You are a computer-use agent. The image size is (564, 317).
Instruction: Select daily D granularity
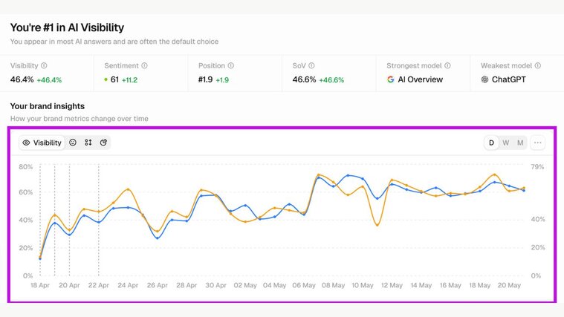[491, 143]
